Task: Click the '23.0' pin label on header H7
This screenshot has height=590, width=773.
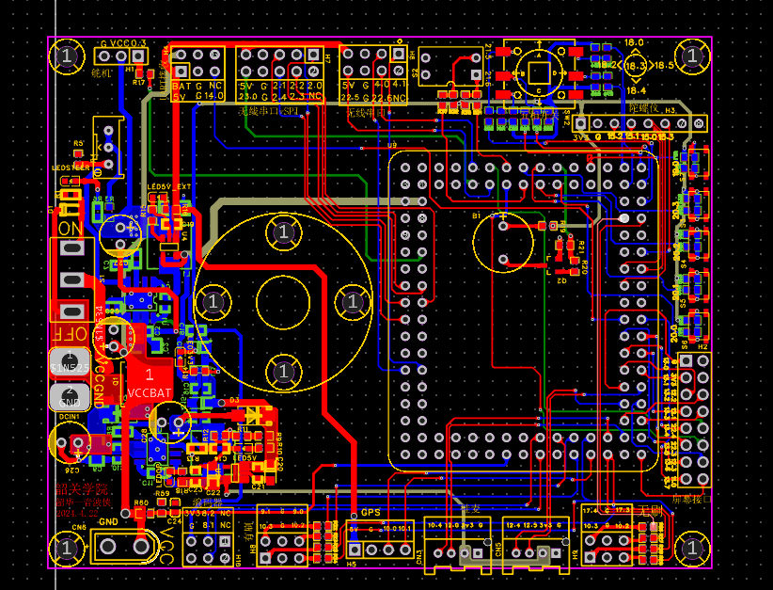Action: tap(248, 97)
